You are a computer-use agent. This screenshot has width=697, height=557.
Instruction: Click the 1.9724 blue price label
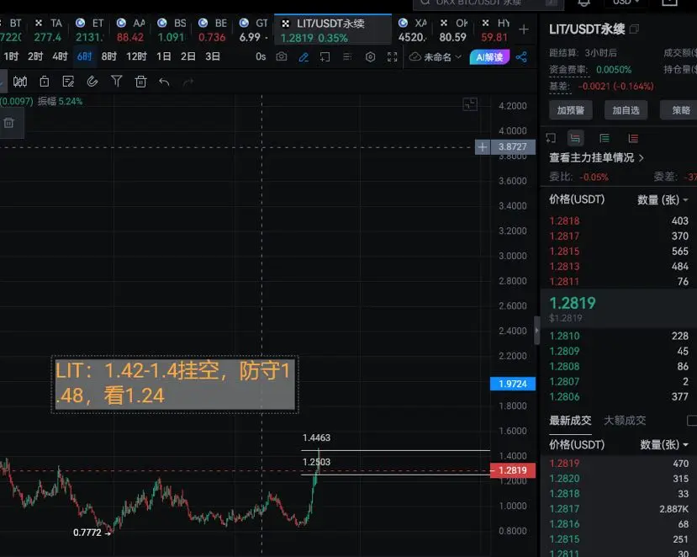(513, 384)
